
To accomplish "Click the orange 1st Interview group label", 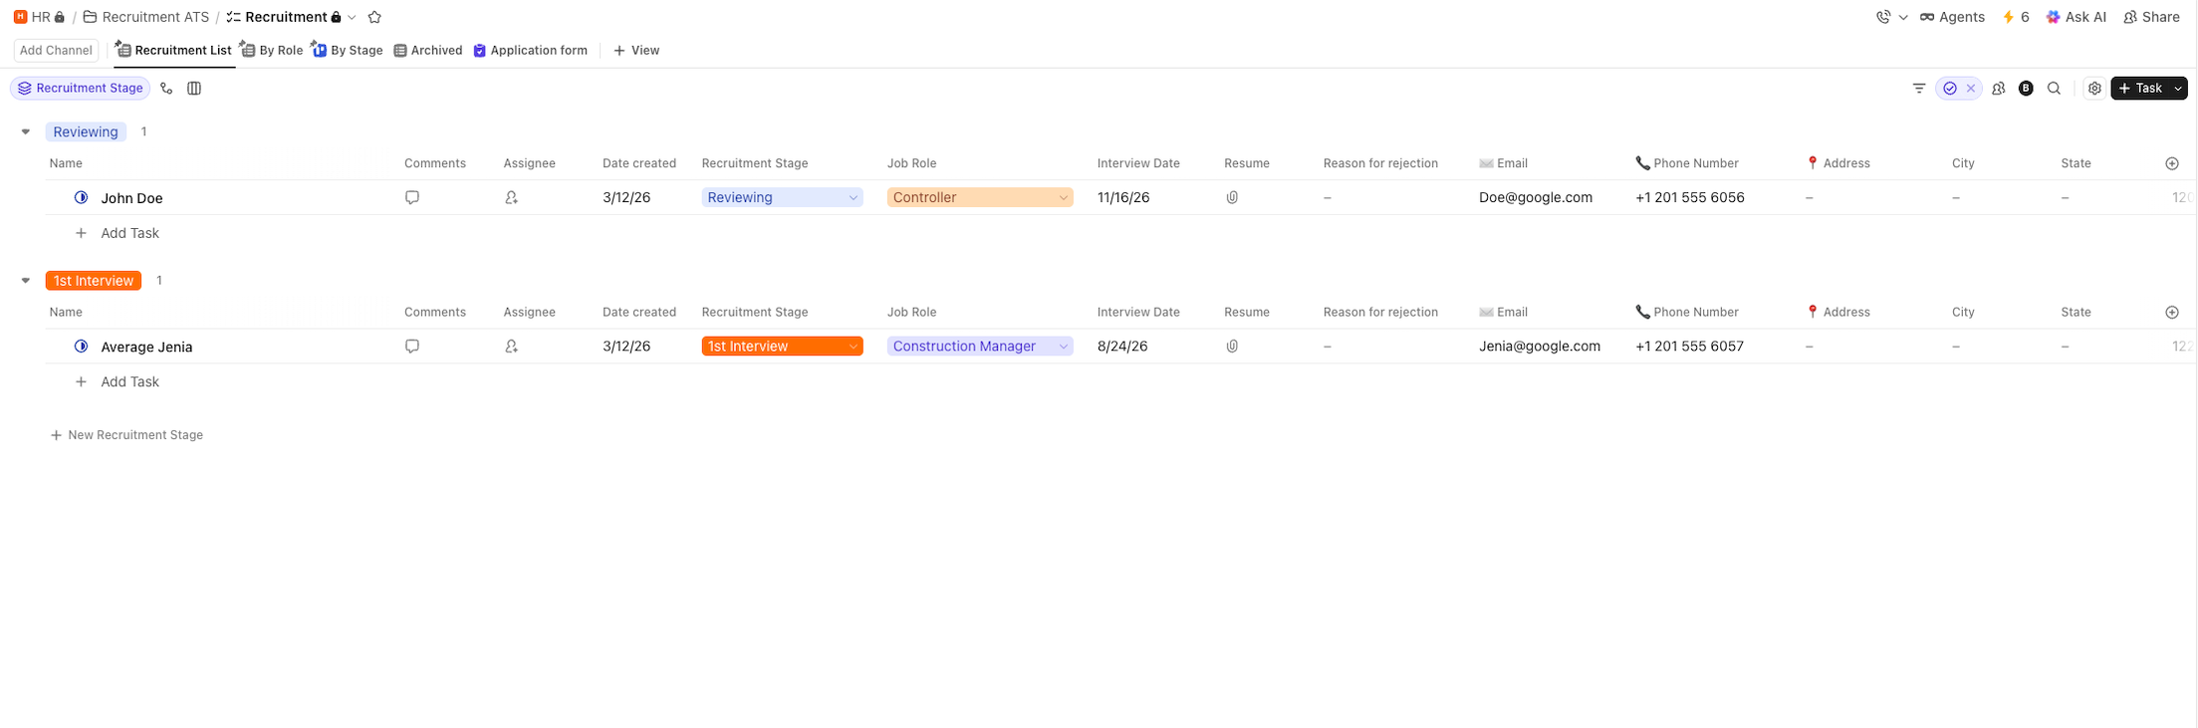I will (94, 281).
